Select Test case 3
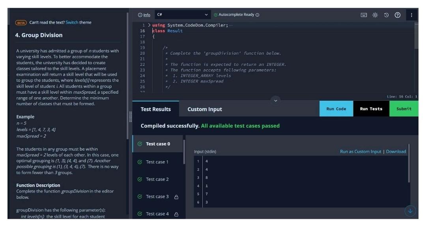 (x=157, y=197)
